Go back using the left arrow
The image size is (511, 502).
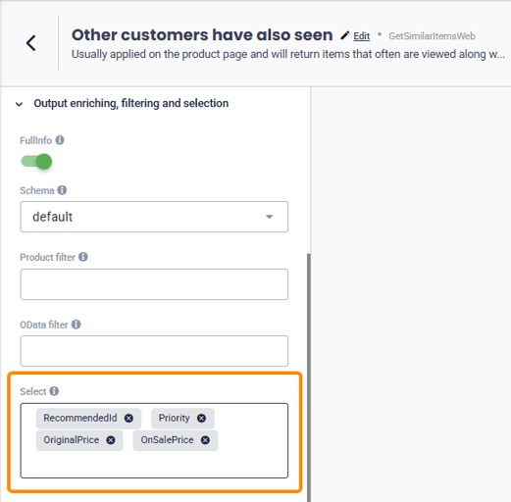click(31, 43)
